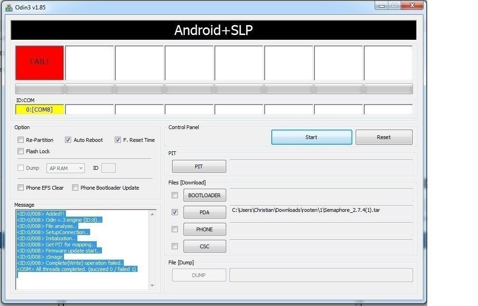The height and width of the screenshot is (306, 478).
Task: Click the PHONE file path field
Action: pyautogui.click(x=322, y=229)
